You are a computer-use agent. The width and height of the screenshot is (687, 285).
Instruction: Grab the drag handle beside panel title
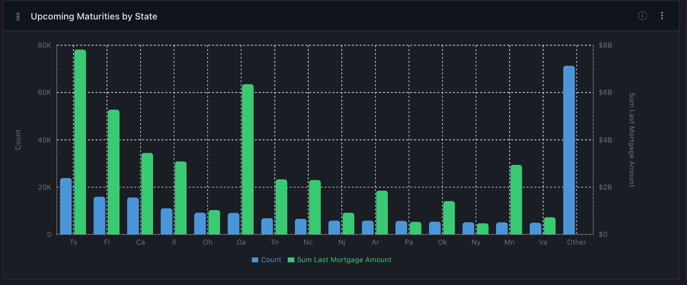18,17
